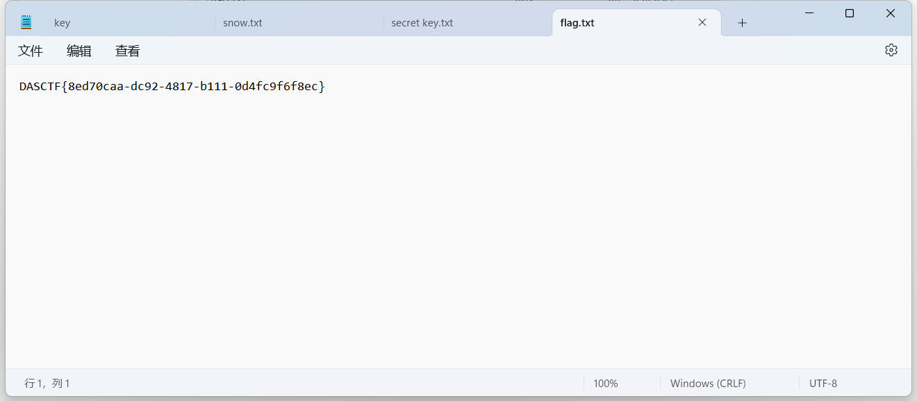Screen dimensions: 917x401
Task: Open the settings gear icon
Action: coord(891,50)
